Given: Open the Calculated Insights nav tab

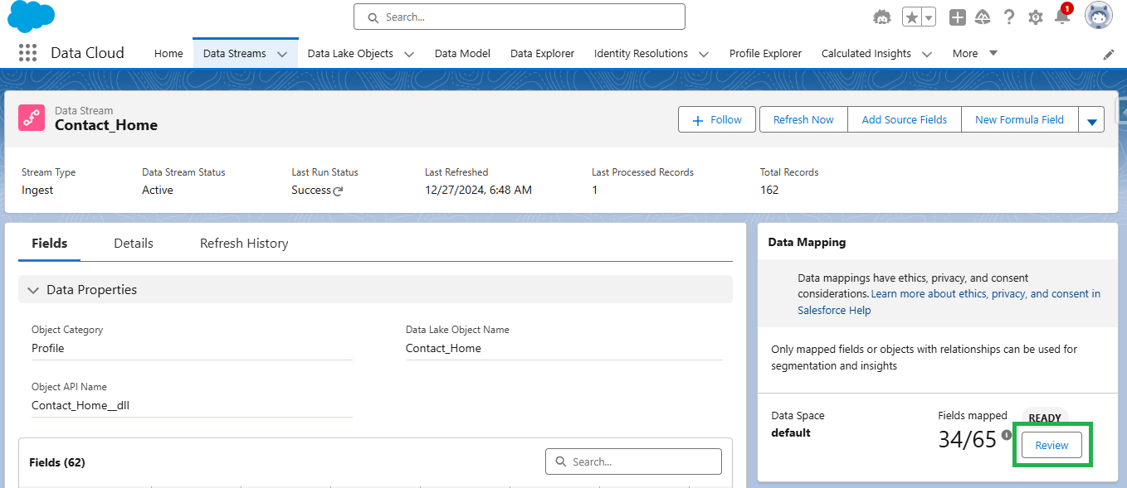Looking at the screenshot, I should point(866,53).
